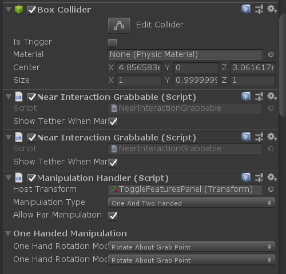Open second One Hand Rotation Mode dropdown
Image resolution: width=286 pixels, height=274 pixels.
click(192, 260)
